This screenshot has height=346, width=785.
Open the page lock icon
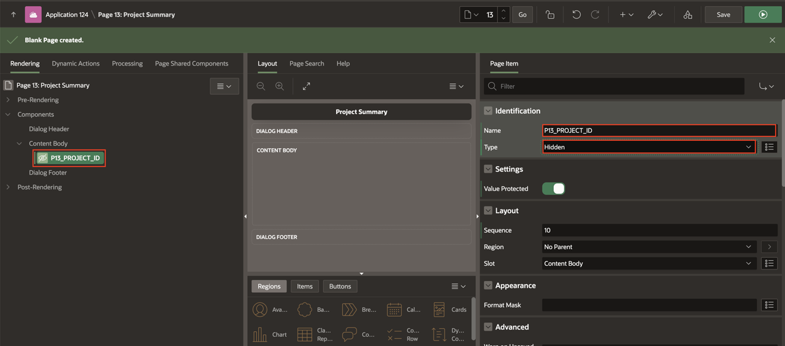coord(550,15)
